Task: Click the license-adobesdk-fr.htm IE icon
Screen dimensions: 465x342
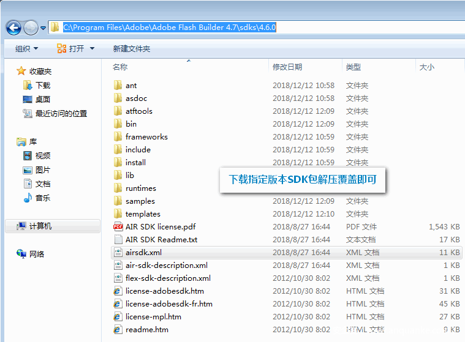Action: pos(118,304)
